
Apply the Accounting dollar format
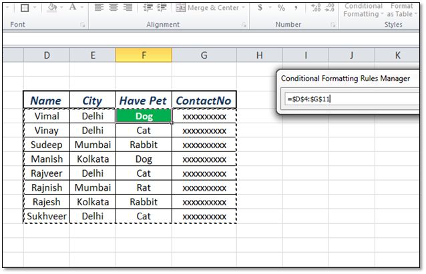[260, 7]
